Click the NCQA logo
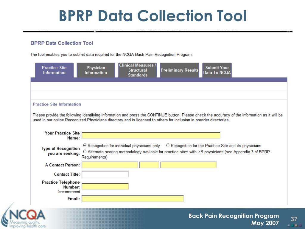305x229 pixels. (x=24, y=216)
